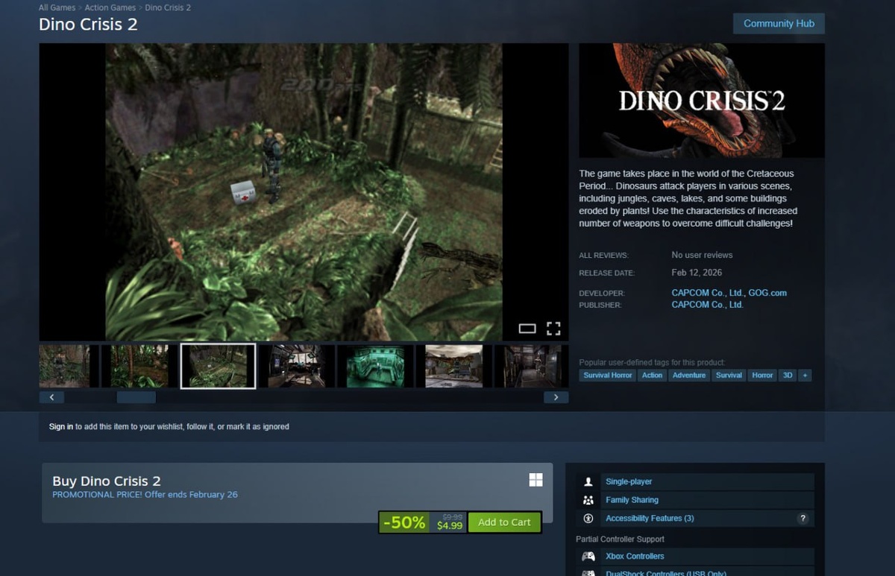Select the Adventure tag
The width and height of the screenshot is (895, 576).
689,376
